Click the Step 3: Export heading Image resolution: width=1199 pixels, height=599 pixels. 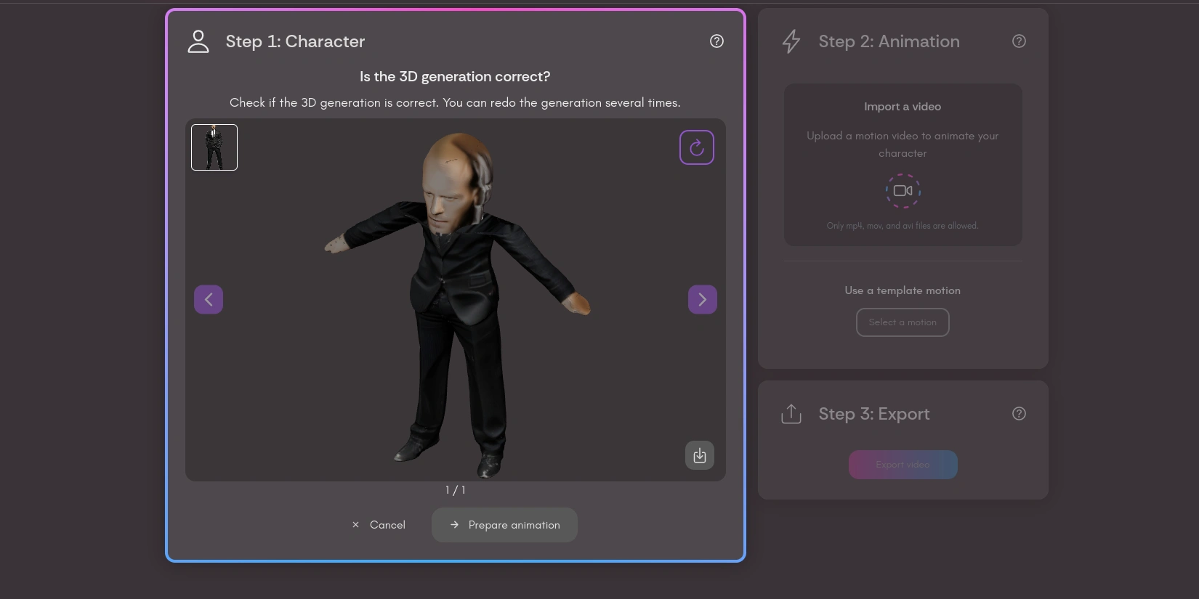(x=873, y=414)
